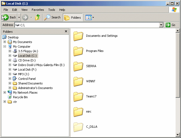181x138 pixels.
Task: Open the Back history dropdown arrow
Action: point(19,18)
